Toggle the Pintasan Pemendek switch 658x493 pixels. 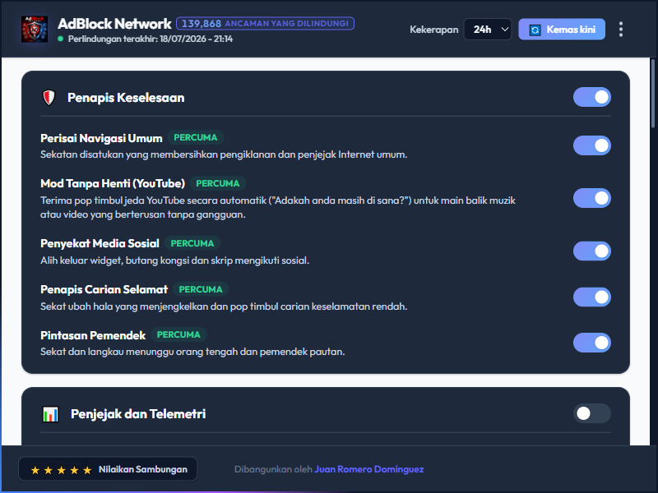coord(591,343)
